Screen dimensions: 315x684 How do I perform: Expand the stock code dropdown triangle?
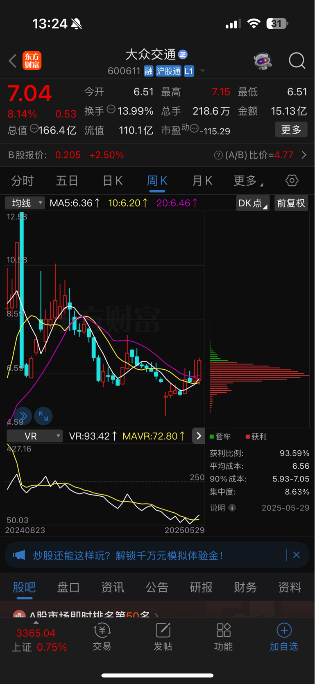click(202, 71)
